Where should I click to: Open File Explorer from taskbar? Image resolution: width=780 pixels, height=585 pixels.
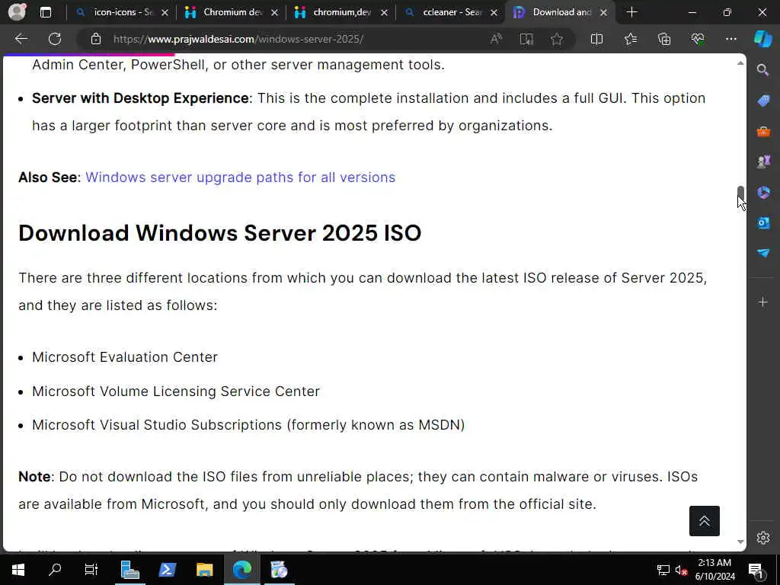pyautogui.click(x=204, y=570)
